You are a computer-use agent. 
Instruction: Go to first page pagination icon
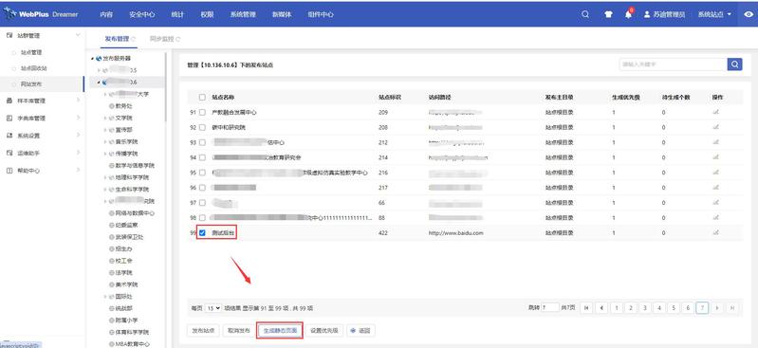click(586, 307)
